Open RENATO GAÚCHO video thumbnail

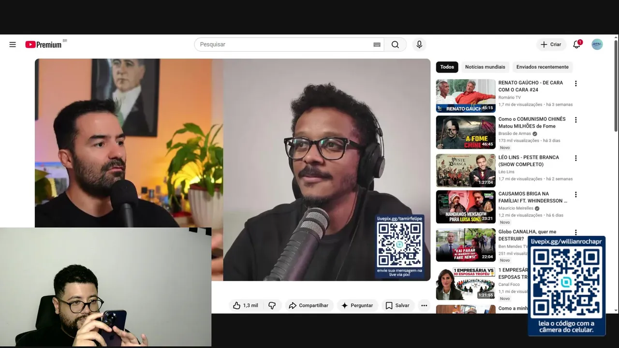[x=466, y=96]
